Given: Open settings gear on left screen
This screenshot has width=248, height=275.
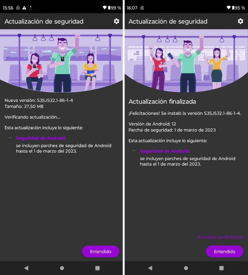Looking at the screenshot, I should tap(116, 21).
